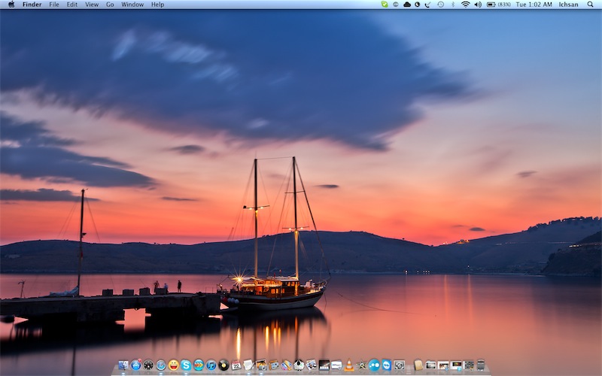Open the Edit menu
The image size is (602, 376).
coord(71,5)
